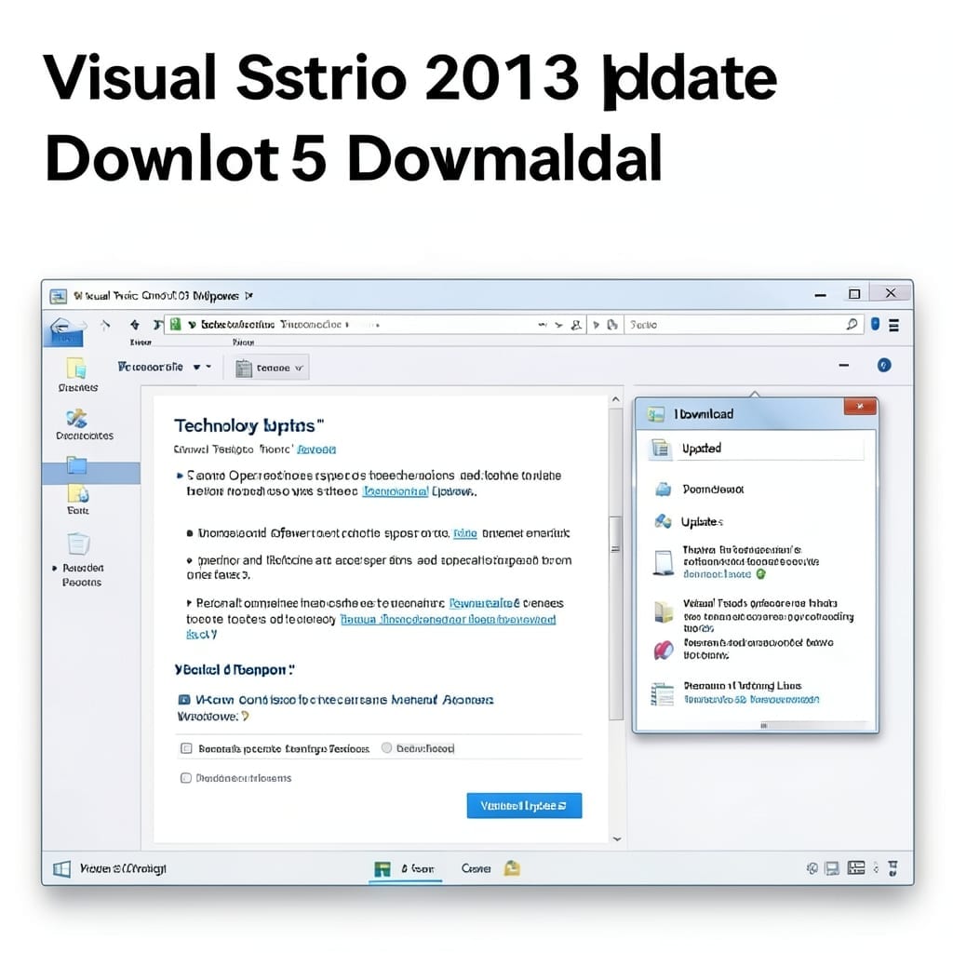Click the blue link under laptop item in panel

click(718, 574)
